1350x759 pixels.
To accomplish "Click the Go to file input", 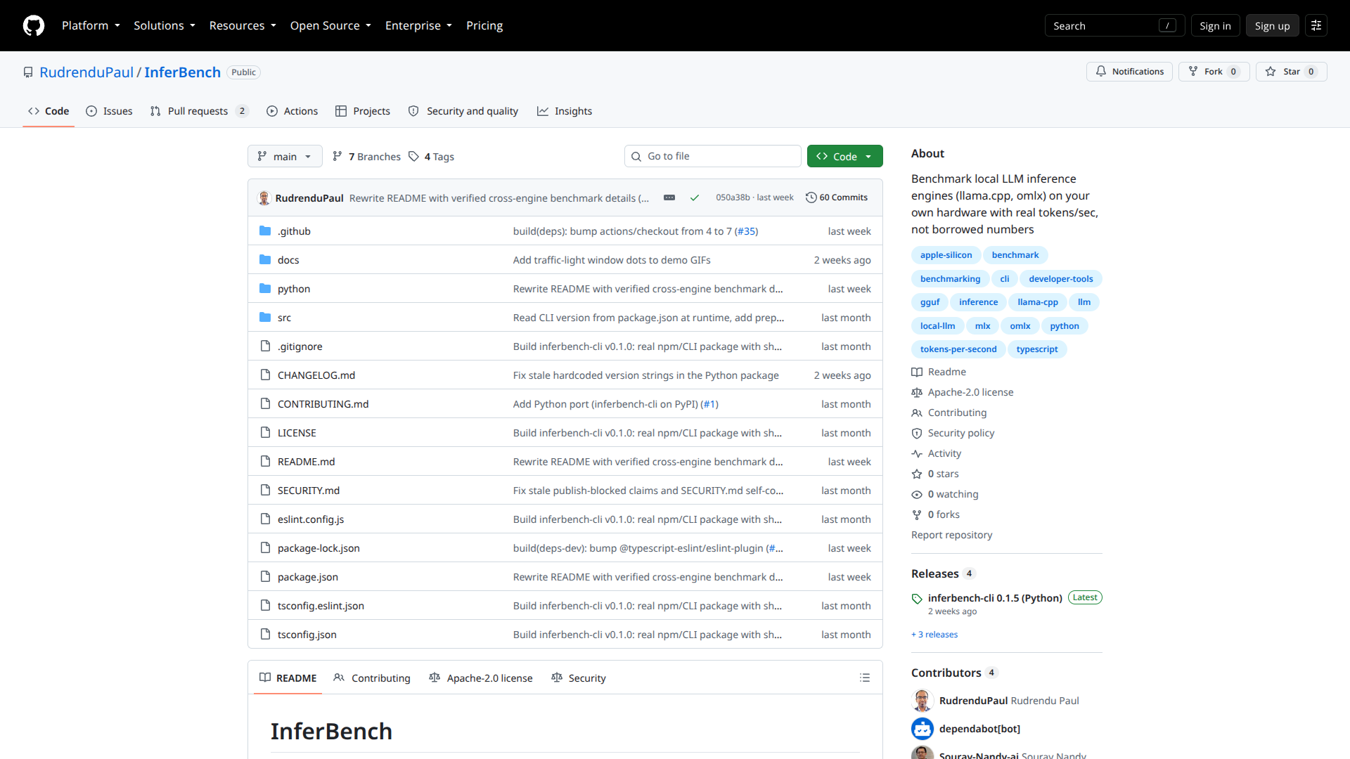I will coord(712,156).
